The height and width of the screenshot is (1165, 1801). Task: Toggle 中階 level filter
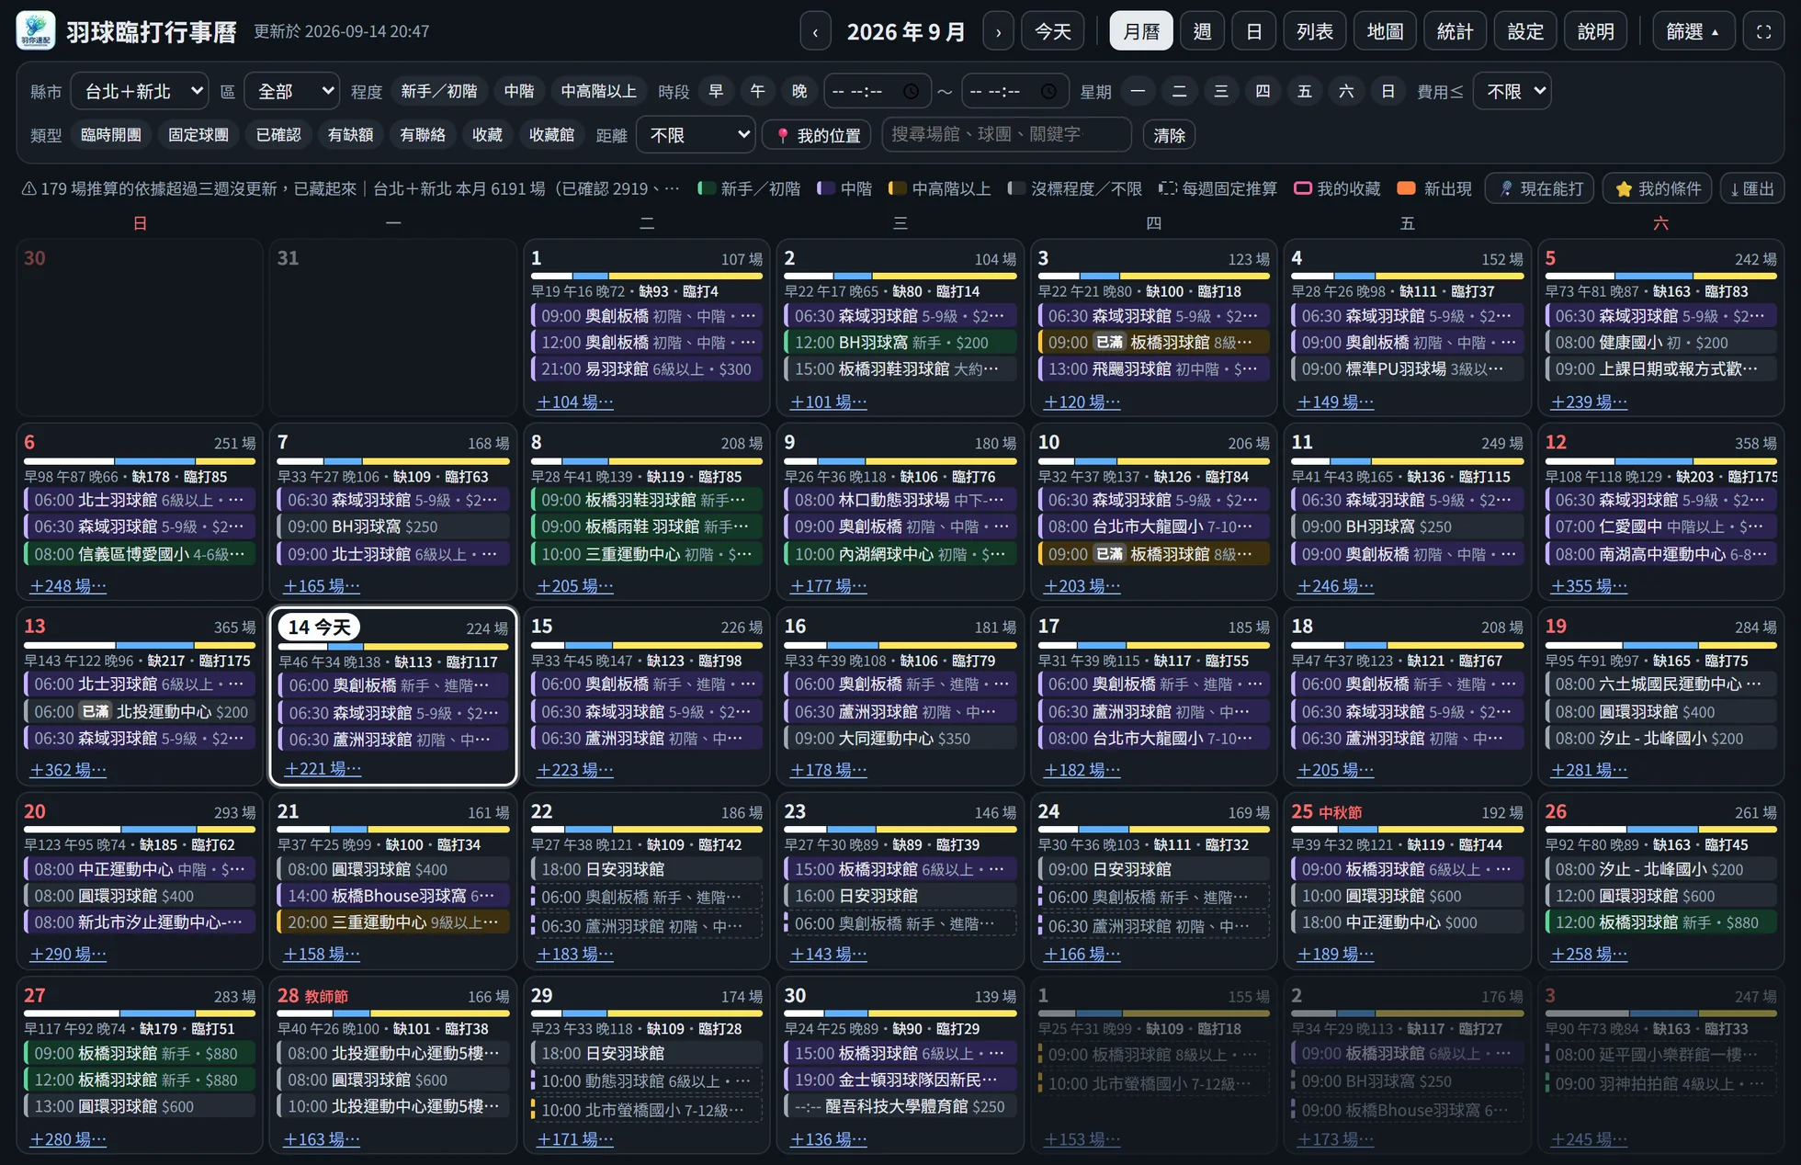[519, 91]
